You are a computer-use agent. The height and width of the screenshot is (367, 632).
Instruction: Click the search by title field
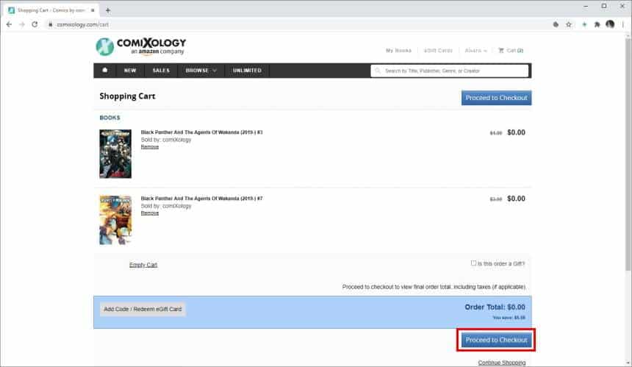point(450,71)
